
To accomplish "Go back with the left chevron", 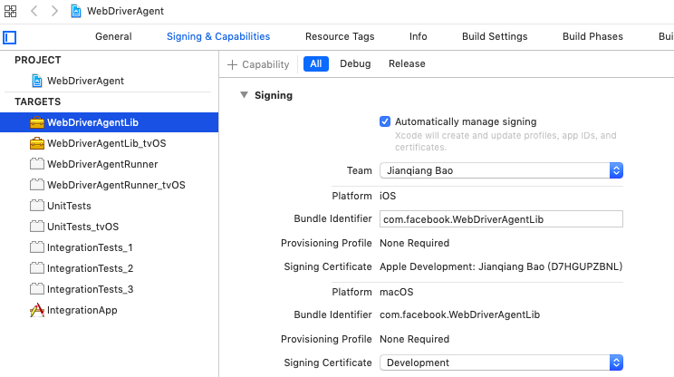I will pyautogui.click(x=34, y=11).
